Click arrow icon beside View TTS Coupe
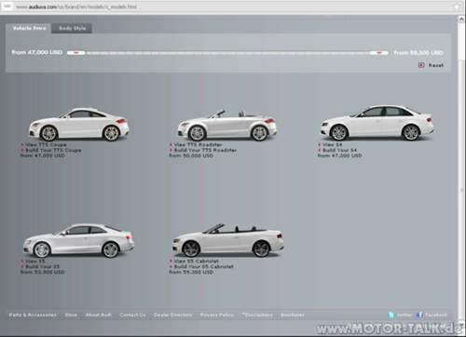Image resolution: width=466 pixels, height=337 pixels. pos(22,145)
